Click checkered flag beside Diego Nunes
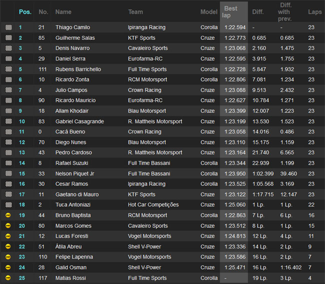Screen dimensions: 325x284 [8, 142]
